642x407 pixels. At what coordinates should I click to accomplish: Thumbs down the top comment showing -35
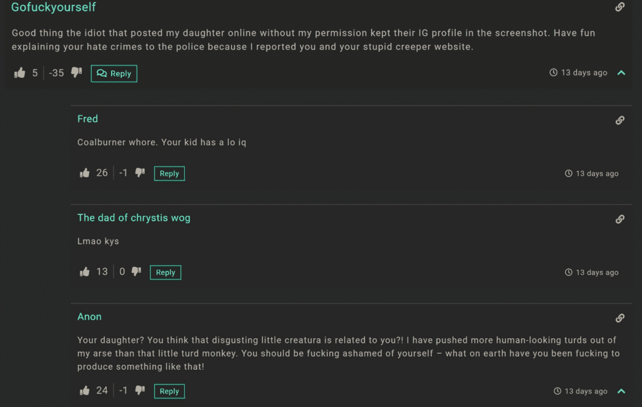pyautogui.click(x=76, y=73)
